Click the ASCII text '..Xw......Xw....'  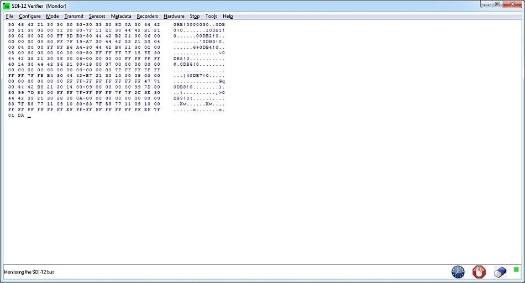click(199, 104)
